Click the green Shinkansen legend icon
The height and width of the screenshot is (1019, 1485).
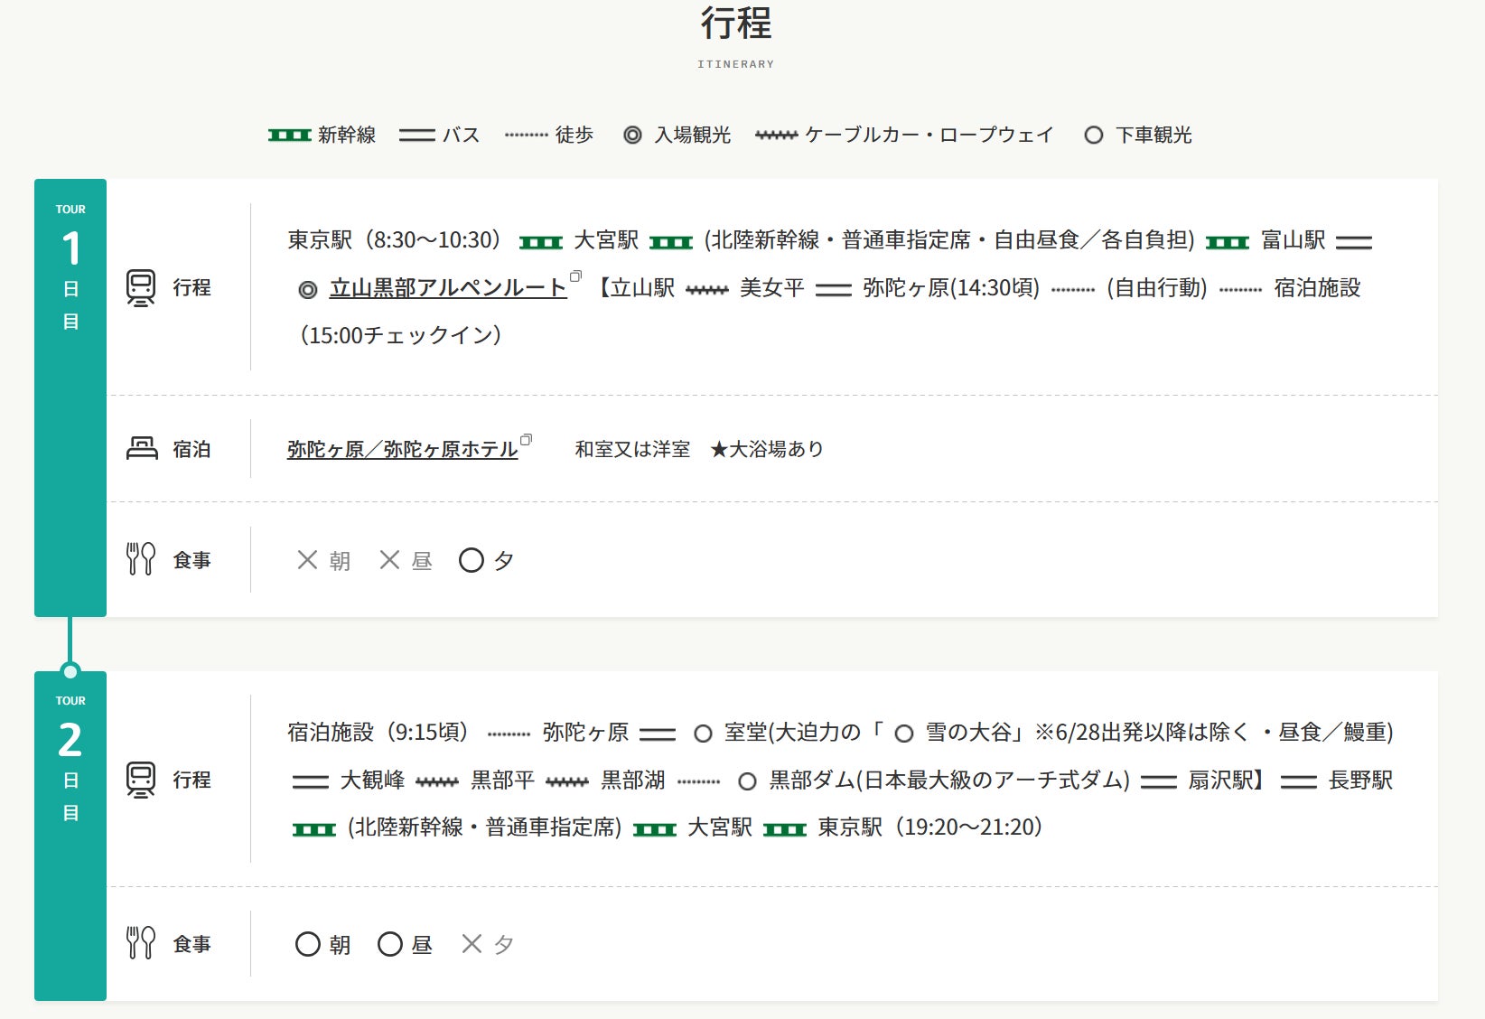click(290, 136)
